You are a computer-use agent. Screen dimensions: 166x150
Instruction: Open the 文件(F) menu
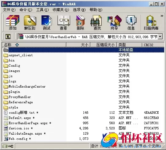point(9,10)
